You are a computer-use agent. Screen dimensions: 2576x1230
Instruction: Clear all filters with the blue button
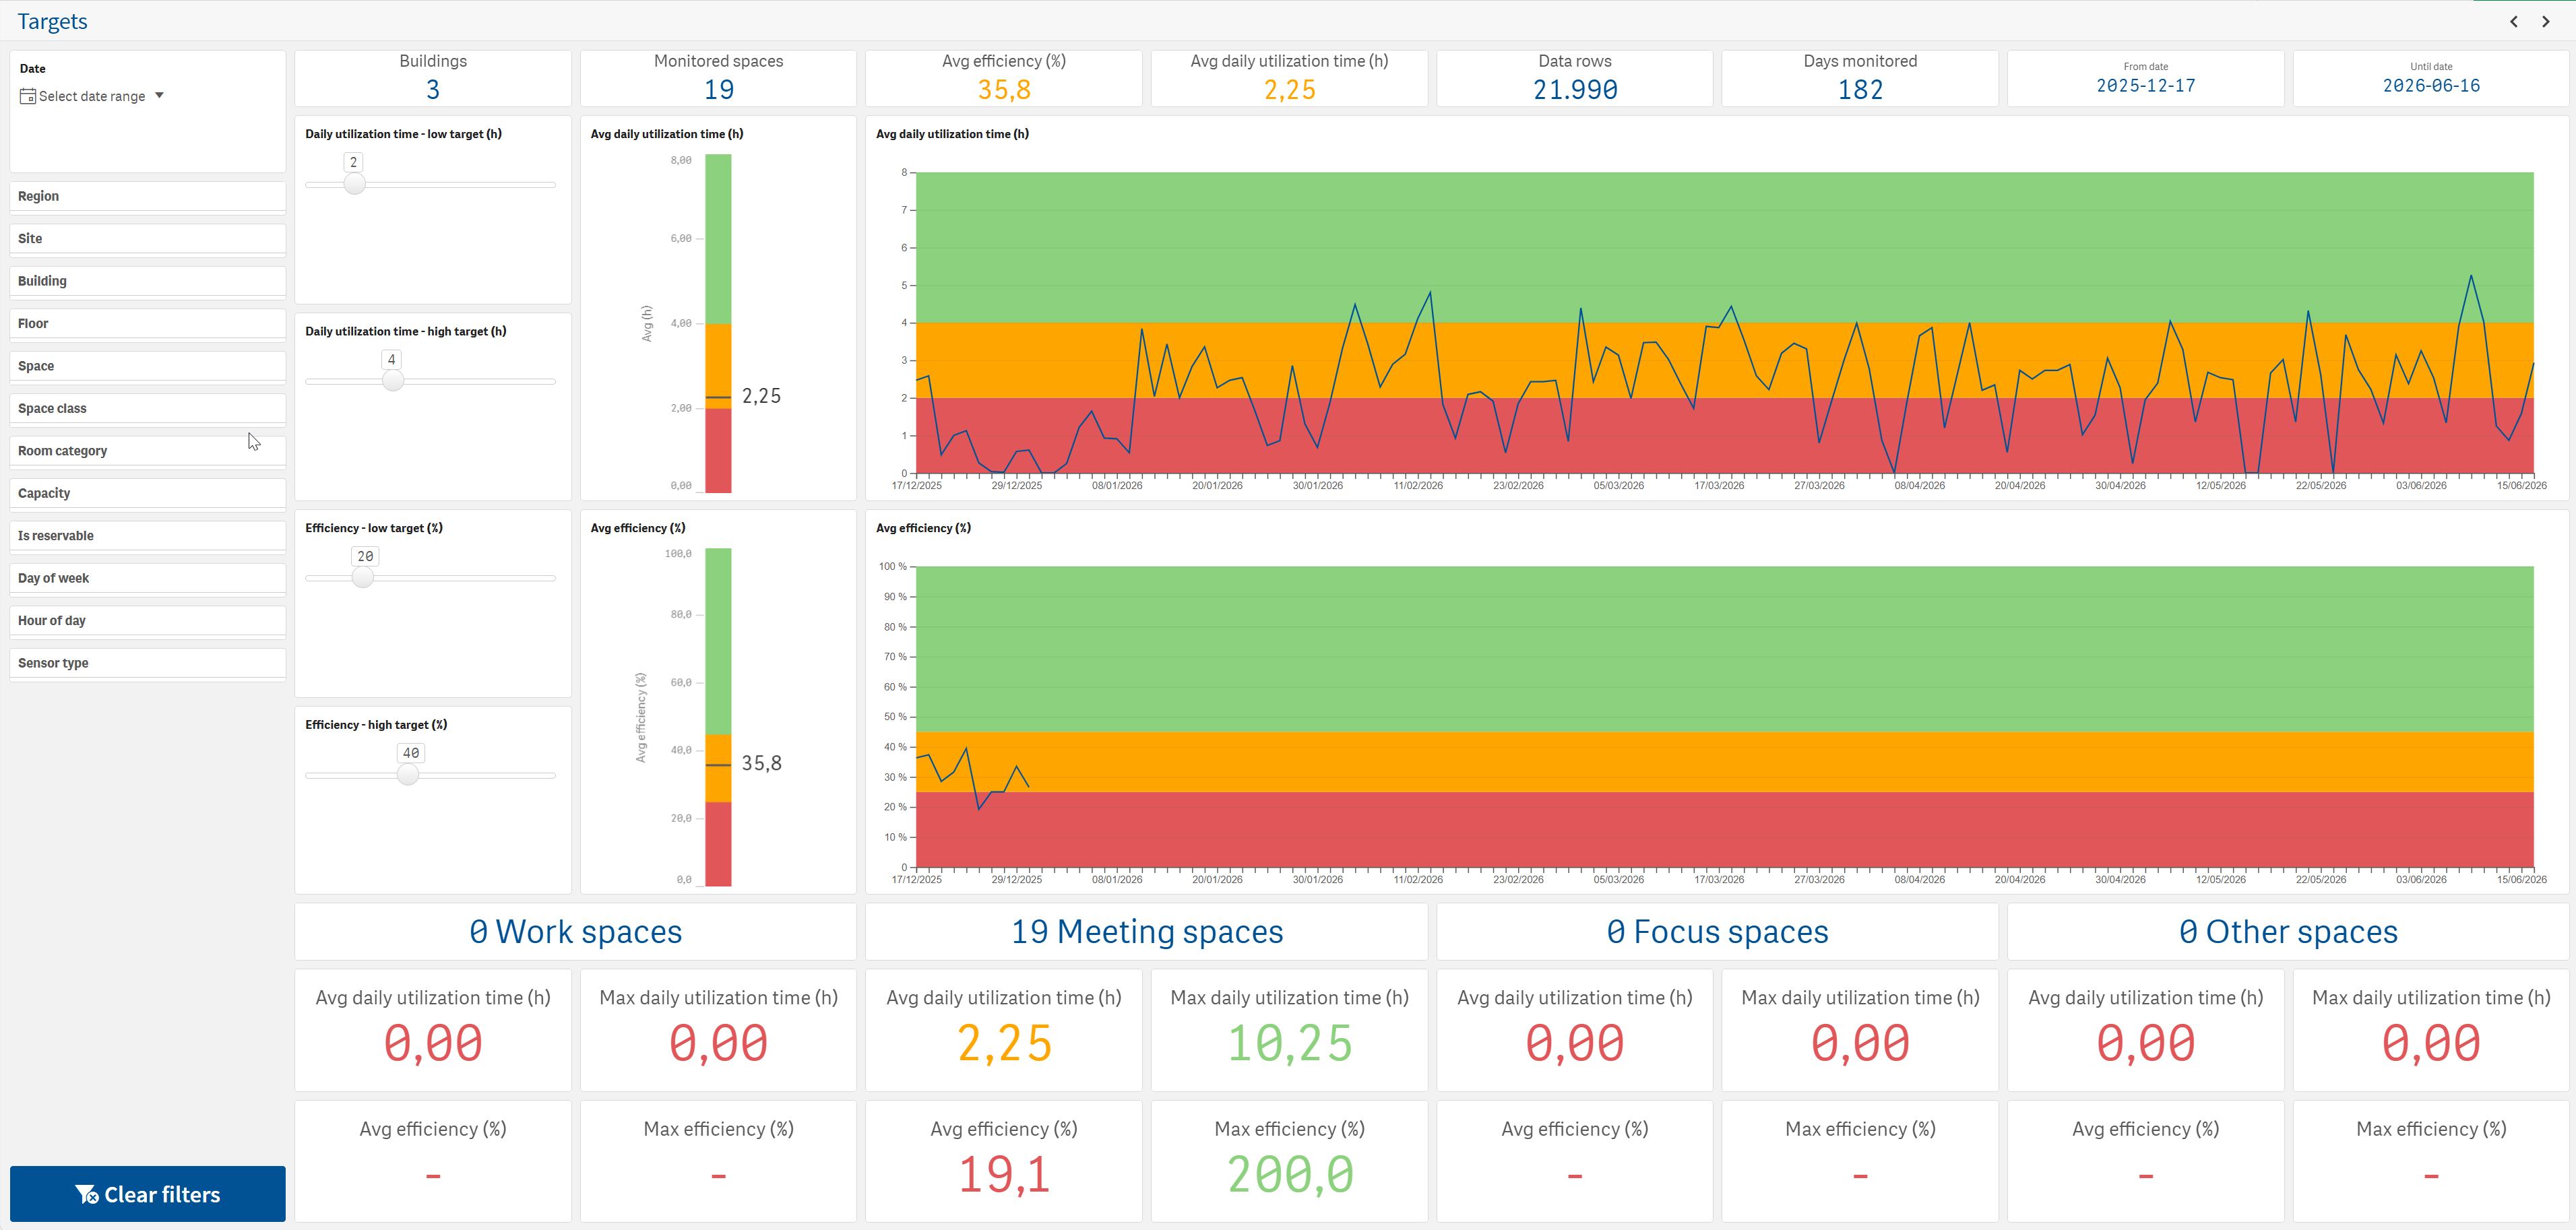point(147,1194)
